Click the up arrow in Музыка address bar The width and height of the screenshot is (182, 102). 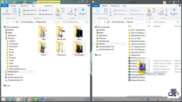[105, 22]
